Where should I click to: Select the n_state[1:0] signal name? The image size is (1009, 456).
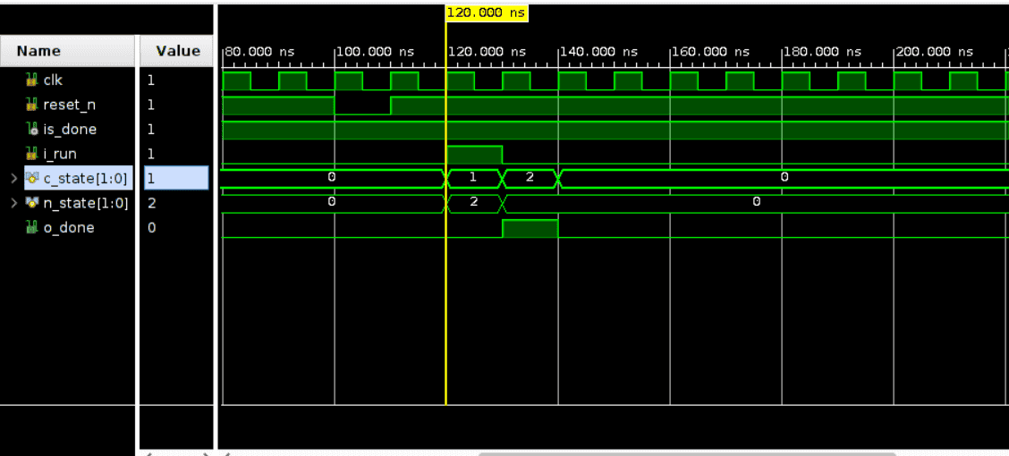click(x=86, y=203)
